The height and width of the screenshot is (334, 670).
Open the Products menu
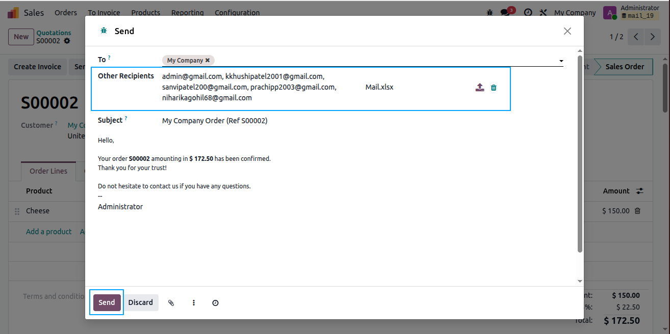click(146, 13)
